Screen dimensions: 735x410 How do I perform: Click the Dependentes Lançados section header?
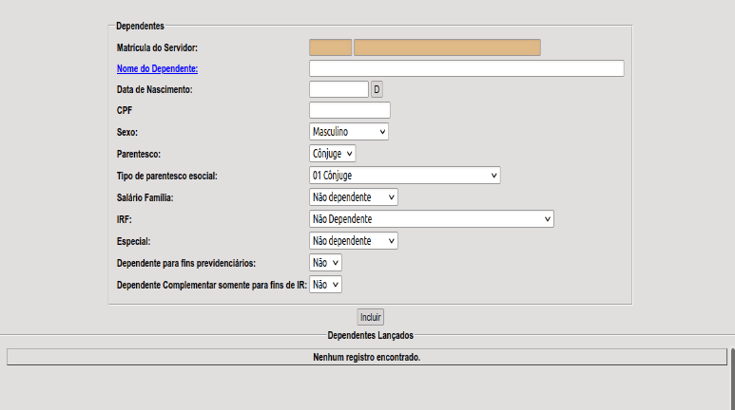[371, 335]
